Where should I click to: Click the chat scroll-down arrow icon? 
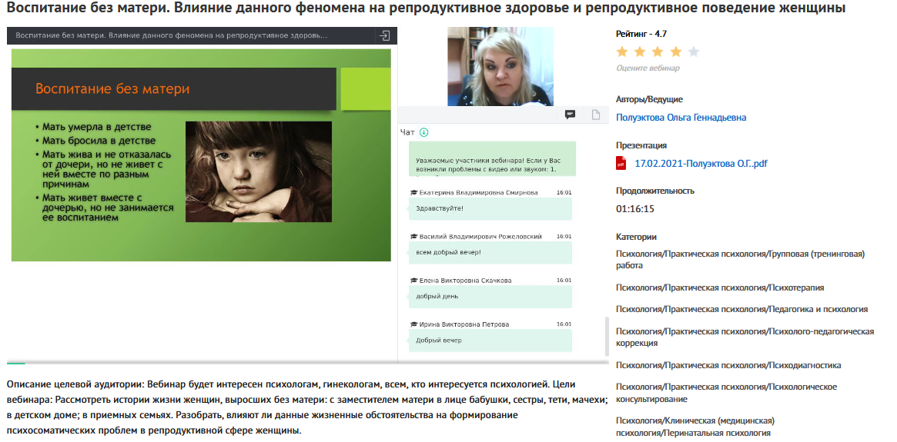click(x=423, y=132)
